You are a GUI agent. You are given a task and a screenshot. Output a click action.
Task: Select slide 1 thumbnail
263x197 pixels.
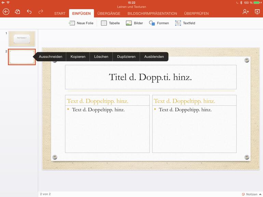pos(22,38)
